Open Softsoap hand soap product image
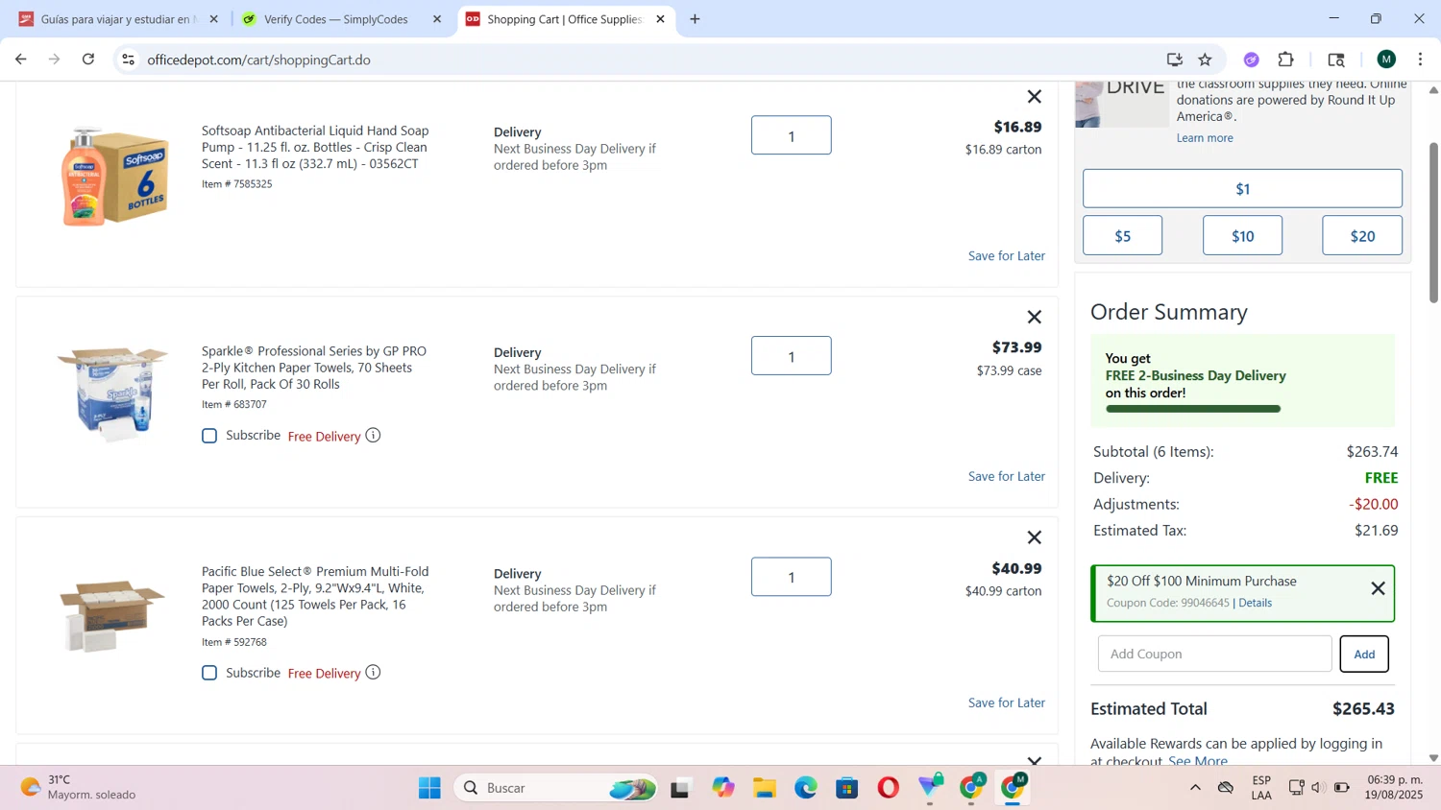 [x=115, y=176]
